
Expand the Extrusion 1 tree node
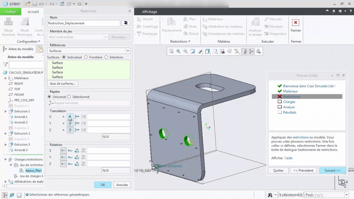[x=5, y=111]
